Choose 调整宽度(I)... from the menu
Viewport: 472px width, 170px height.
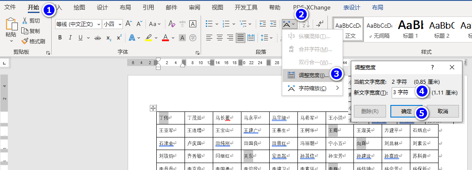tap(313, 75)
